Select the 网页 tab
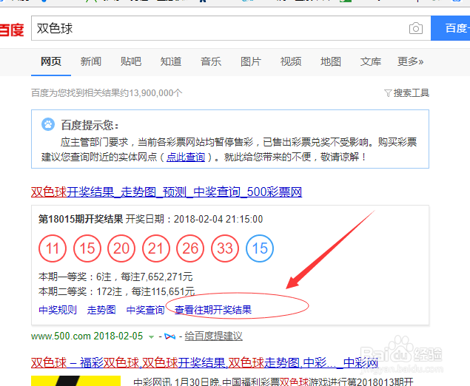Viewport: 470px width, 386px height. (x=51, y=61)
